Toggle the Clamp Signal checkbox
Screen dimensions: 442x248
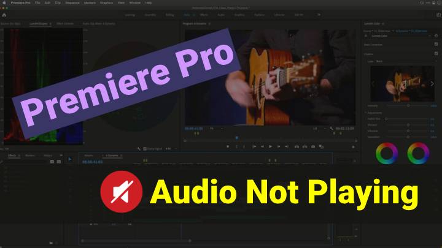coord(145,149)
